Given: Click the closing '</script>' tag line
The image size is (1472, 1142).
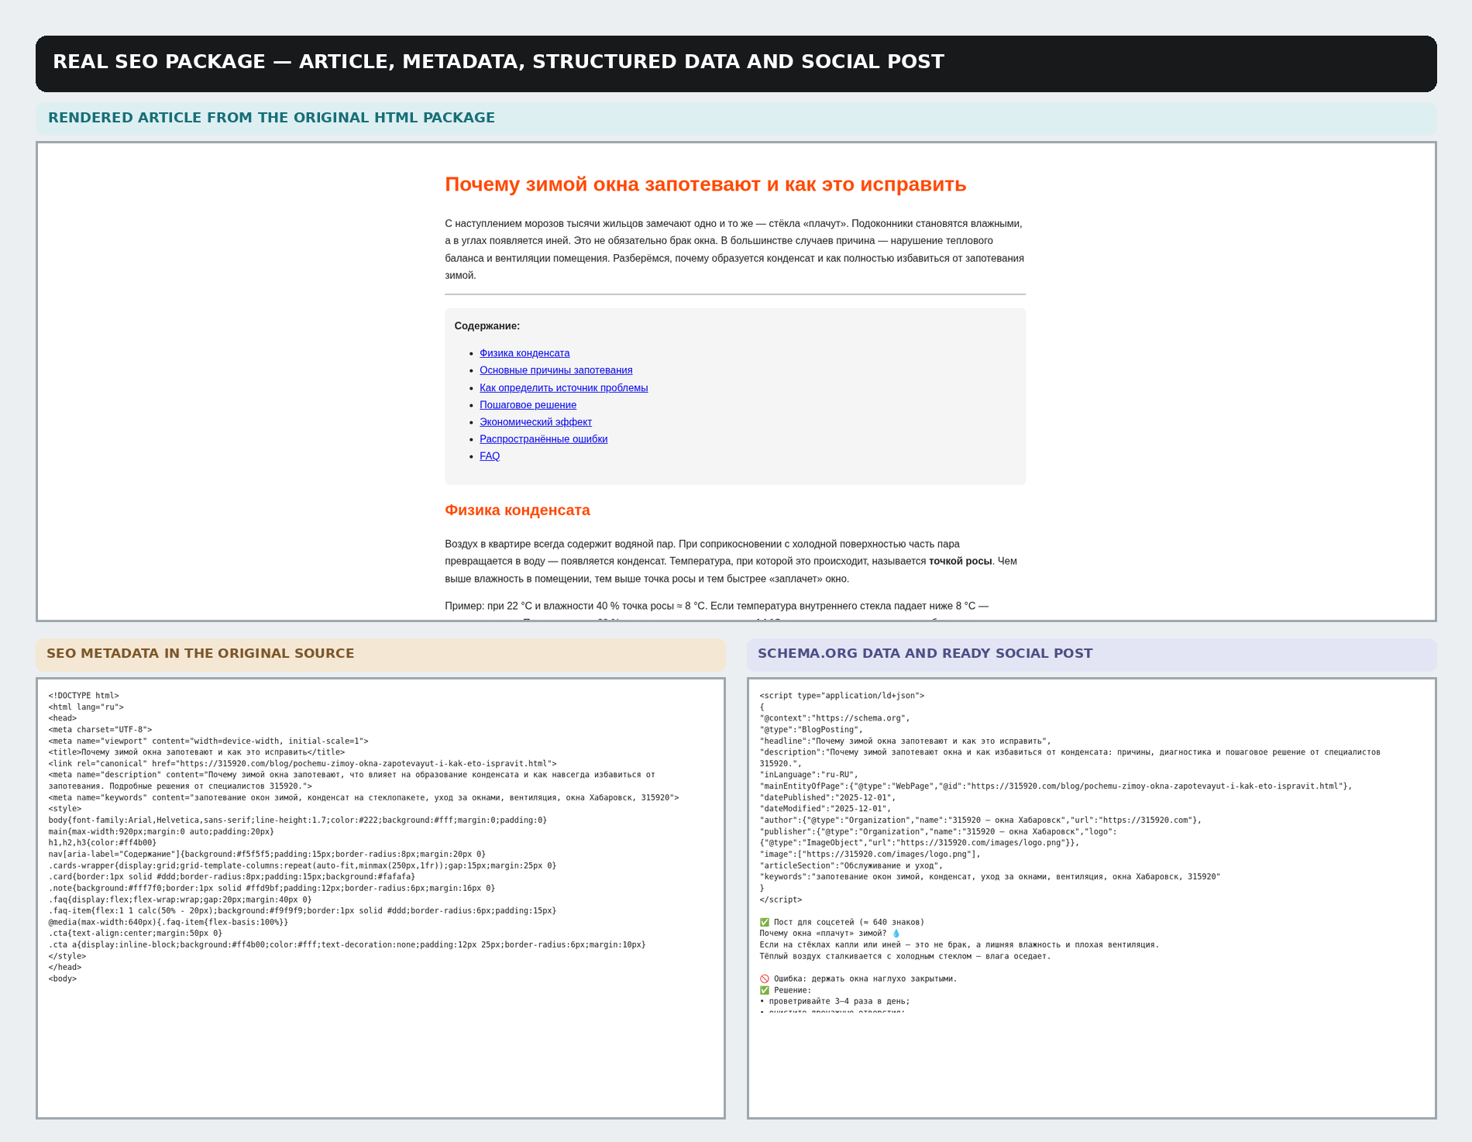Looking at the screenshot, I should 781,899.
